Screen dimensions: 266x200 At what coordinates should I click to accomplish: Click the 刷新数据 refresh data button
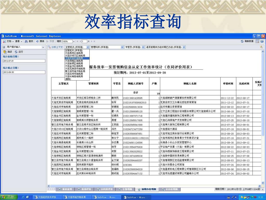pos(247,41)
